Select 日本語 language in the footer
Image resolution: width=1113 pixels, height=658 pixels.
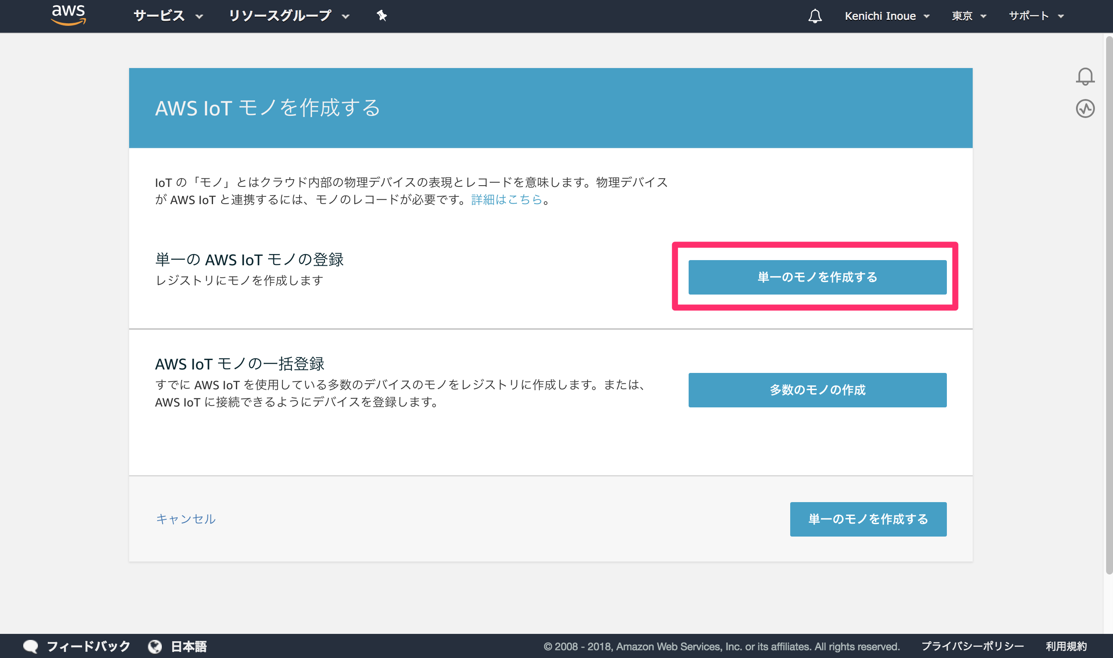point(189,646)
